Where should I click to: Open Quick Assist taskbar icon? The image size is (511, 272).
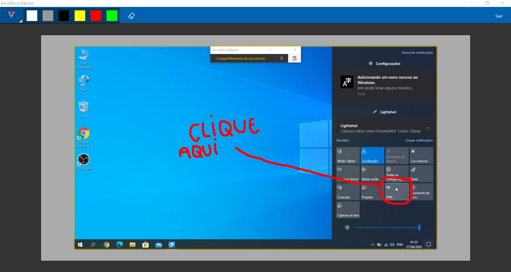click(x=172, y=245)
